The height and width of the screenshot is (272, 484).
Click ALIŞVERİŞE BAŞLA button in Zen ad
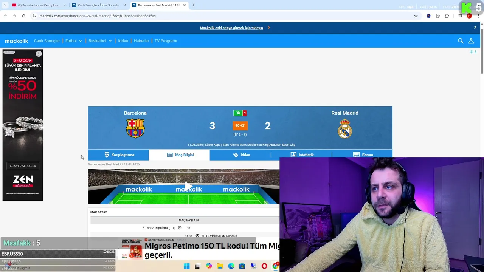[x=23, y=166]
